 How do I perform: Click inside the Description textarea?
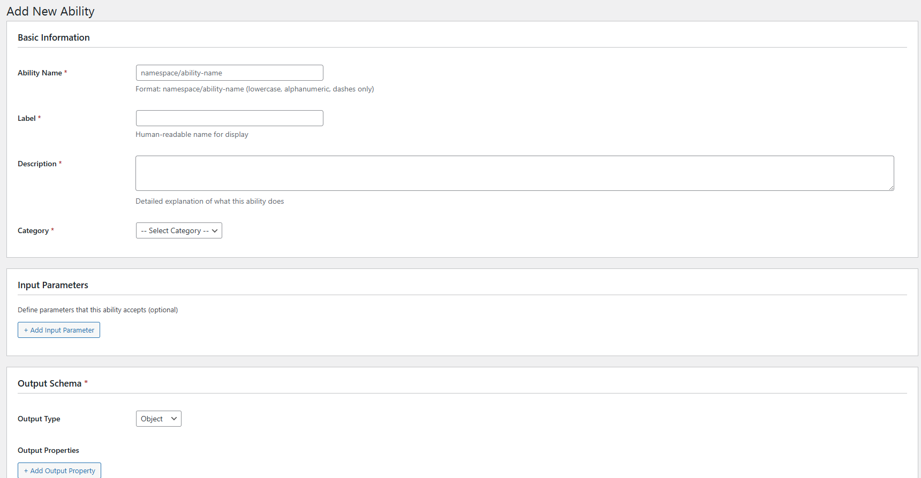click(x=514, y=173)
